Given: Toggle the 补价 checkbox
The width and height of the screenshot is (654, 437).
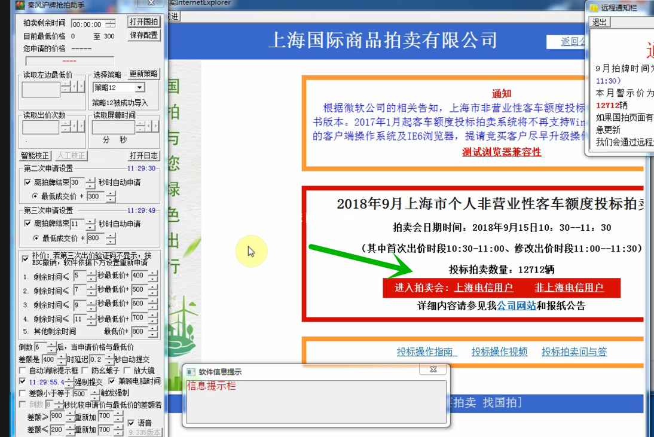Looking at the screenshot, I should tap(26, 258).
